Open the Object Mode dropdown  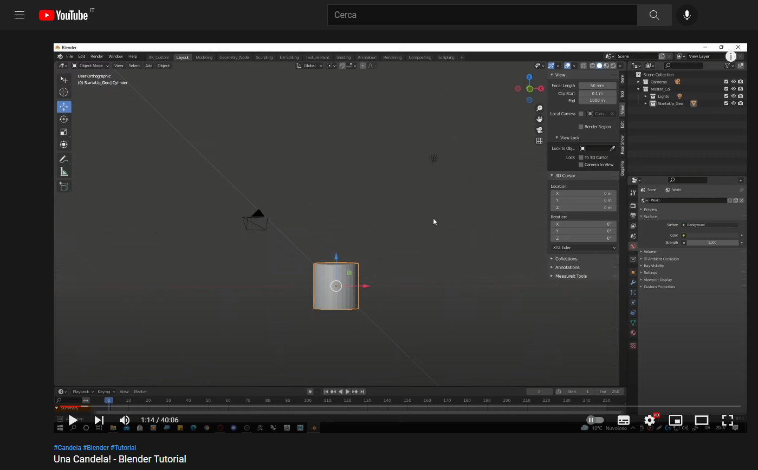[91, 66]
